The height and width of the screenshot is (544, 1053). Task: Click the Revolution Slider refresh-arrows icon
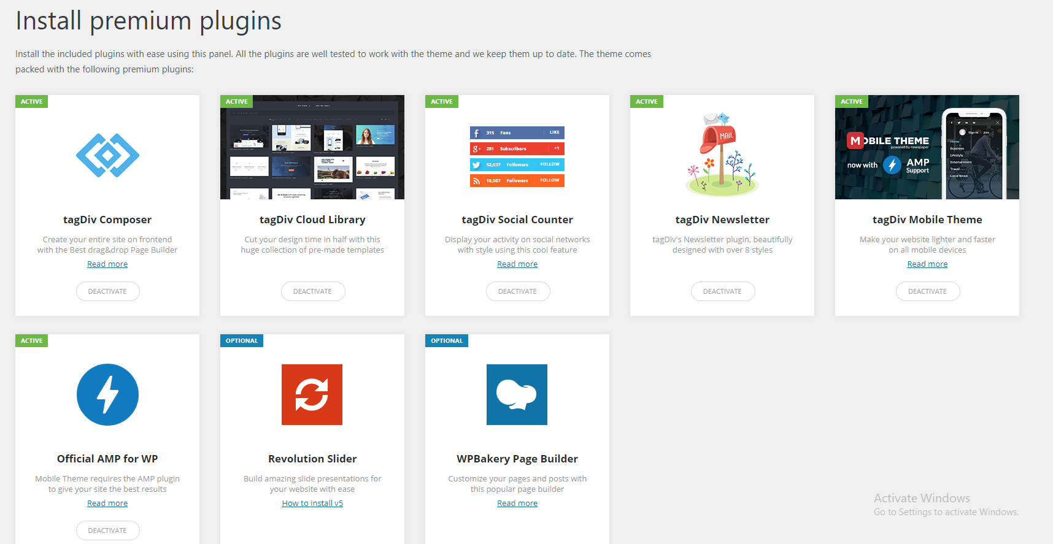312,394
